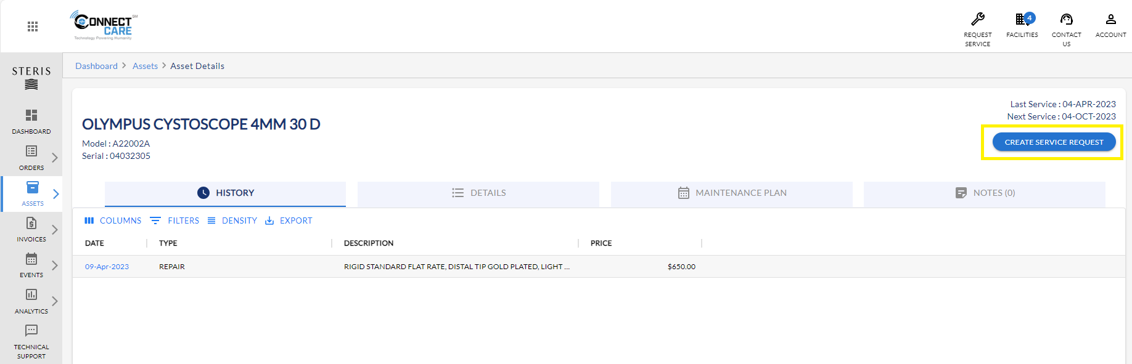Sort by the Type column header
This screenshot has height=364, width=1132.
168,243
